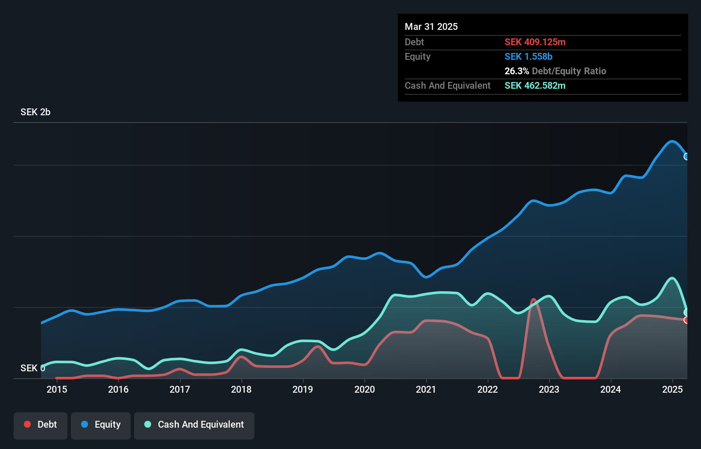The height and width of the screenshot is (449, 701).
Task: Click the teal Cash legend dot
Action: pos(148,424)
